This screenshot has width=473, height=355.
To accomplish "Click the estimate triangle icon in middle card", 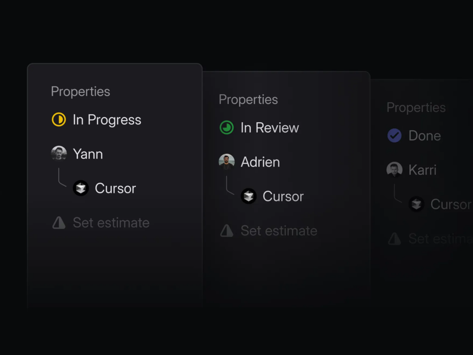I will 227,231.
